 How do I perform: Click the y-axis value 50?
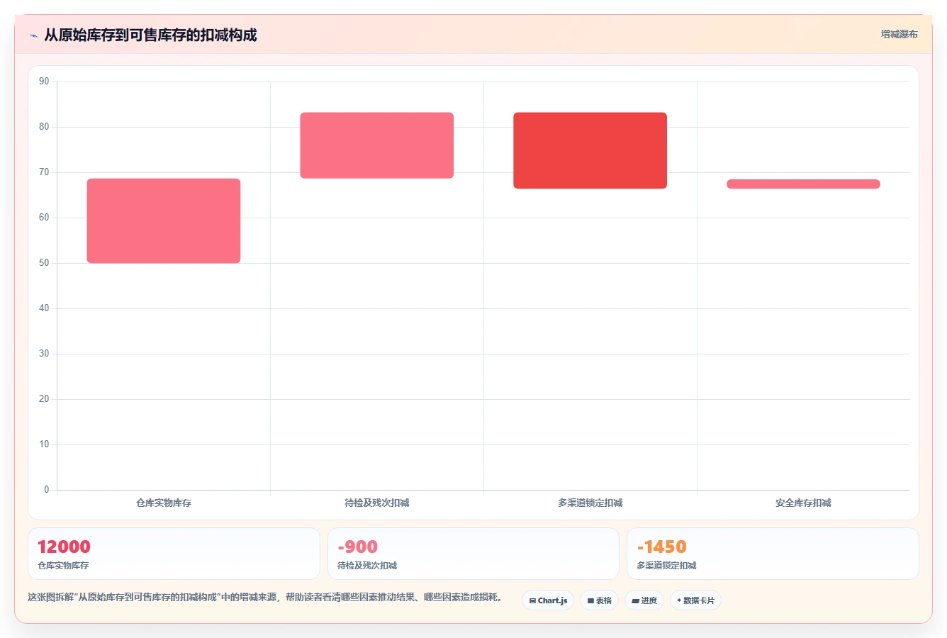44,263
